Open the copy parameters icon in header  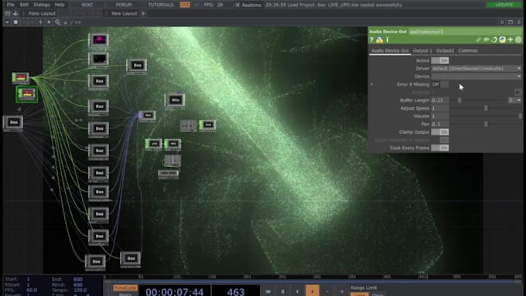(494, 39)
